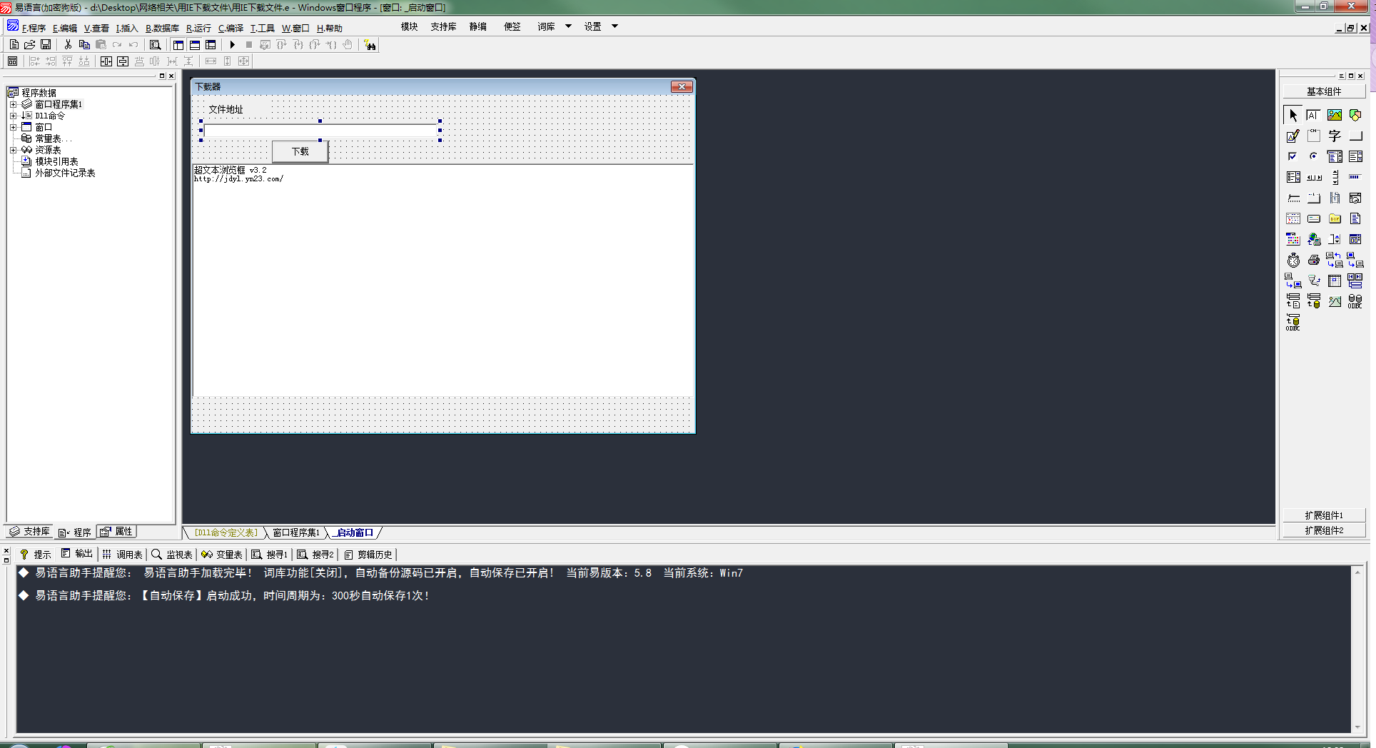
Task: Click the file address edit box
Action: click(320, 131)
